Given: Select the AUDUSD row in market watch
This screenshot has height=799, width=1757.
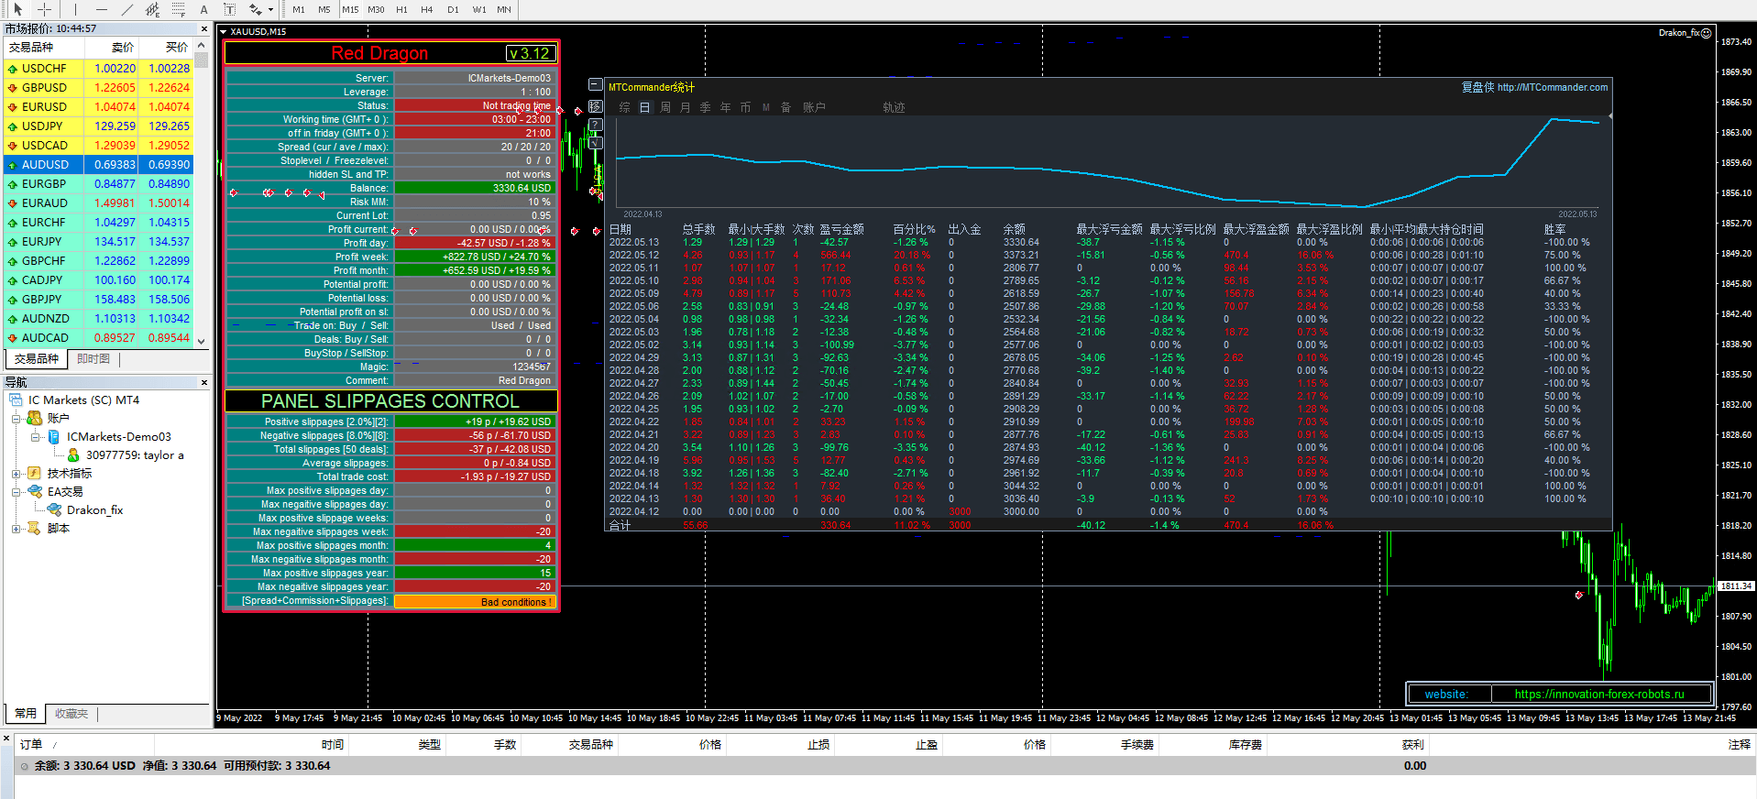Looking at the screenshot, I should 46,165.
